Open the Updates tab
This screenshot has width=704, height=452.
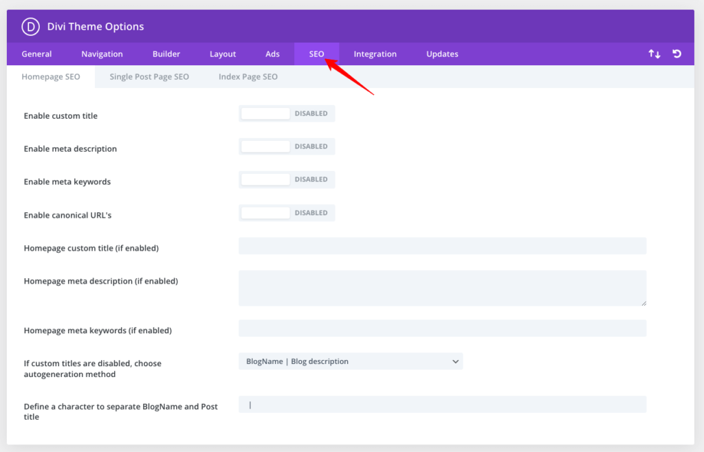(442, 54)
